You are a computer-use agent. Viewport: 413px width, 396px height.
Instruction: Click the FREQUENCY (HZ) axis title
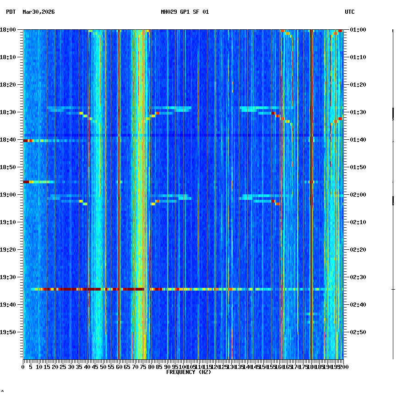pyautogui.click(x=189, y=372)
